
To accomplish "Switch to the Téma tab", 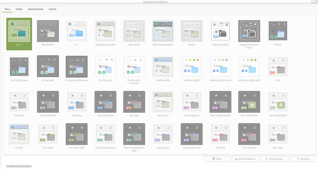I will pos(7,9).
